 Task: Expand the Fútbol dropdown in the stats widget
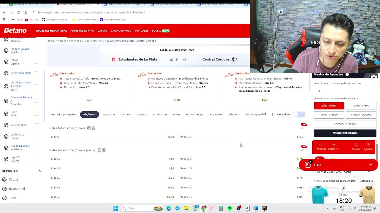click(x=333, y=146)
